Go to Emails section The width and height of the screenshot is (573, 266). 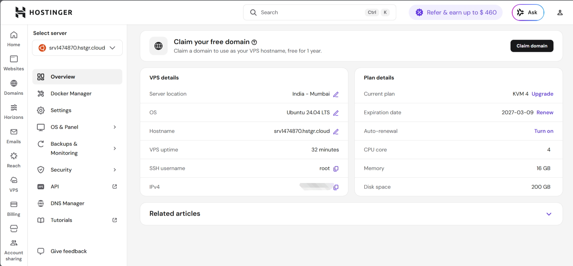point(14,136)
